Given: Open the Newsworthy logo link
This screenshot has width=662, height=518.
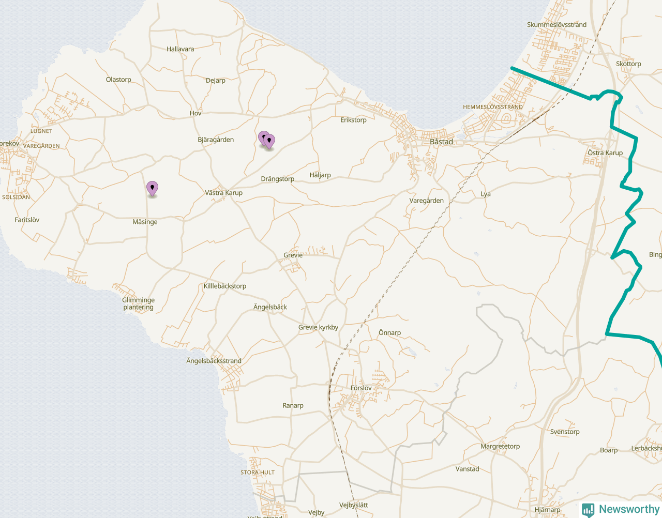Looking at the screenshot, I should (620, 509).
